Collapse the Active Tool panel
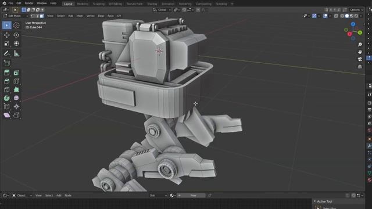The width and height of the screenshot is (372, 209). pos(315,201)
